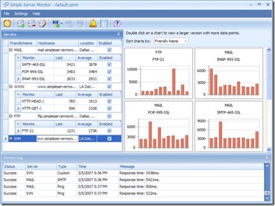275x206 pixels.
Task: Click Monitor Log scrollbar down arrow
Action: tap(267, 198)
